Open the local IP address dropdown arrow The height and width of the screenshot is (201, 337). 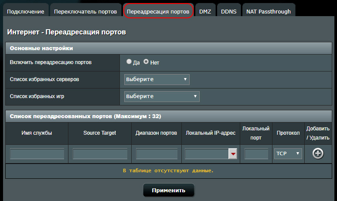[233, 154]
